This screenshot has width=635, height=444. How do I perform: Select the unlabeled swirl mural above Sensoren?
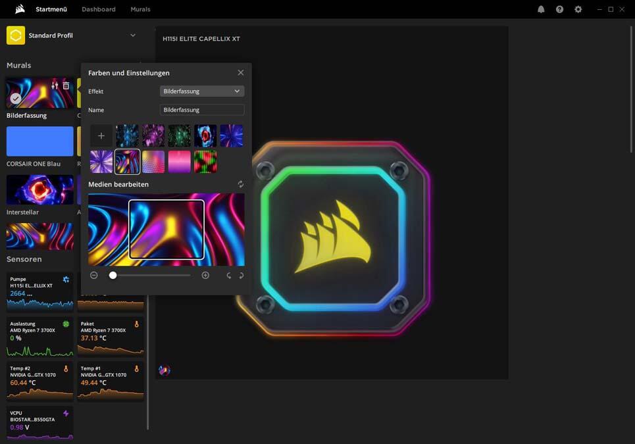40,236
